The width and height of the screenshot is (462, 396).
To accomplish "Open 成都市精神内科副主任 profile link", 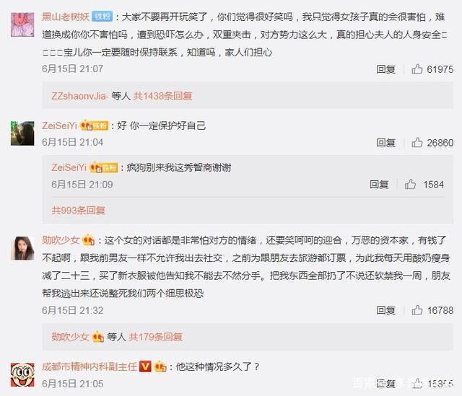I will pos(90,366).
